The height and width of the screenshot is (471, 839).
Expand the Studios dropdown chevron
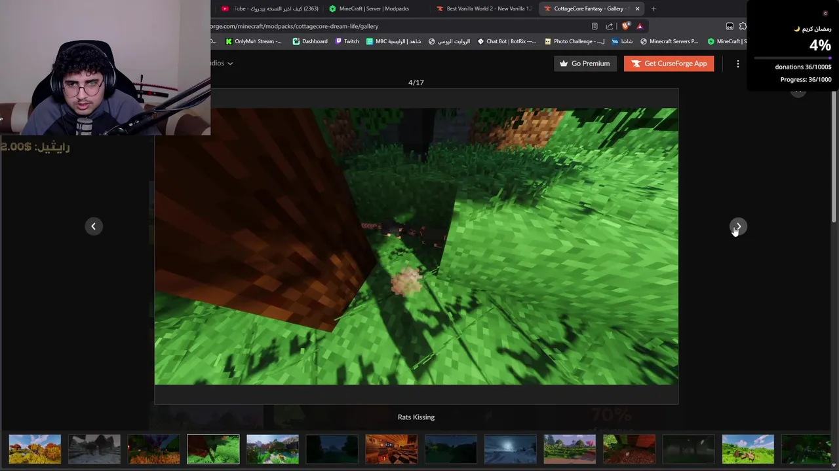(x=230, y=63)
